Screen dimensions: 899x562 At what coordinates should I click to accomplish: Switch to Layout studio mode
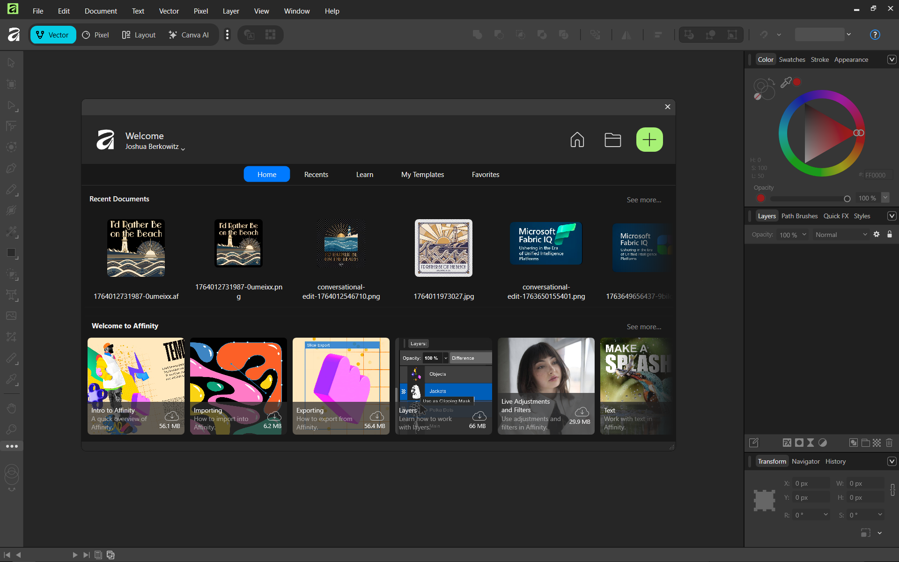click(x=139, y=35)
